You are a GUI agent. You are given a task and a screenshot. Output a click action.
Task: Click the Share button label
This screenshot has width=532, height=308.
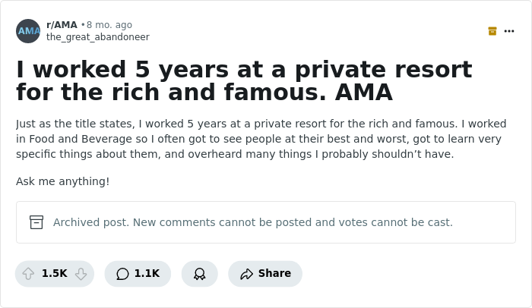pyautogui.click(x=274, y=274)
